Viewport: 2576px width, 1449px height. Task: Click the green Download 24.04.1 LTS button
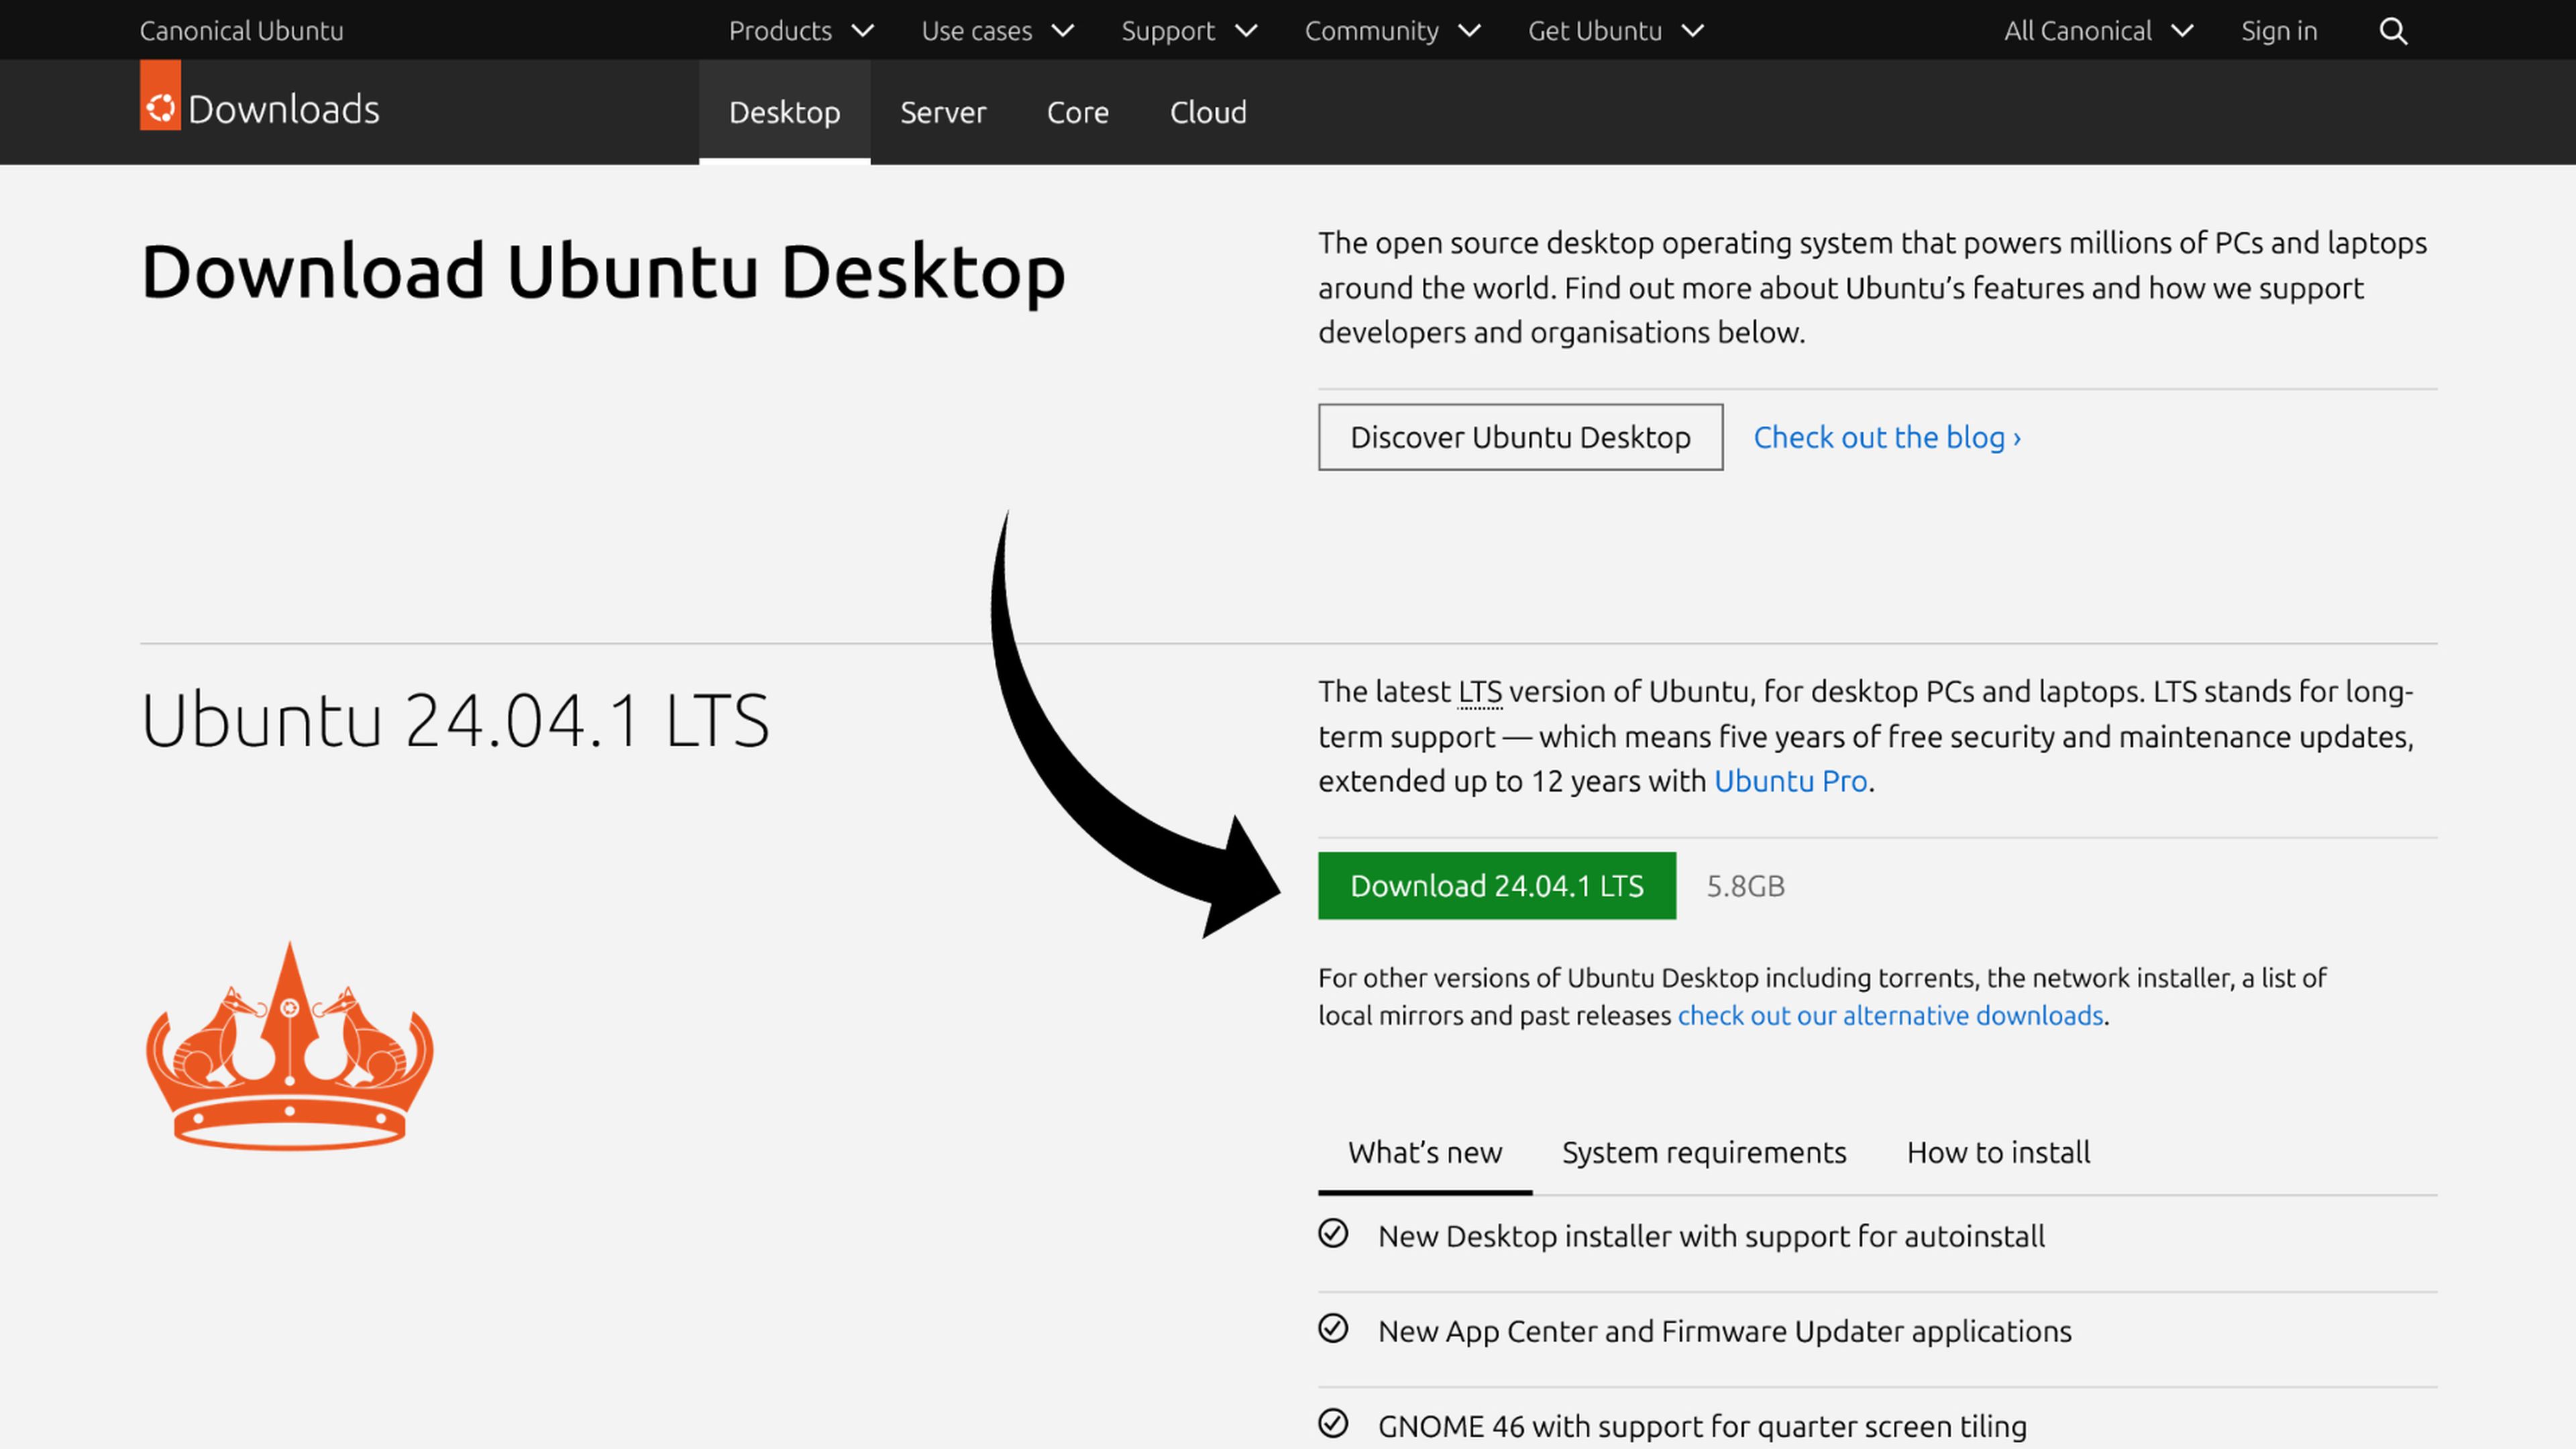coord(1497,886)
